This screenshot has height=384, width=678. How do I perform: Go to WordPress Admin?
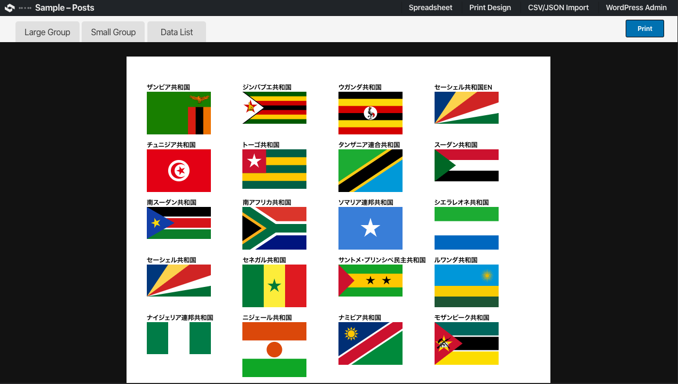pos(636,7)
